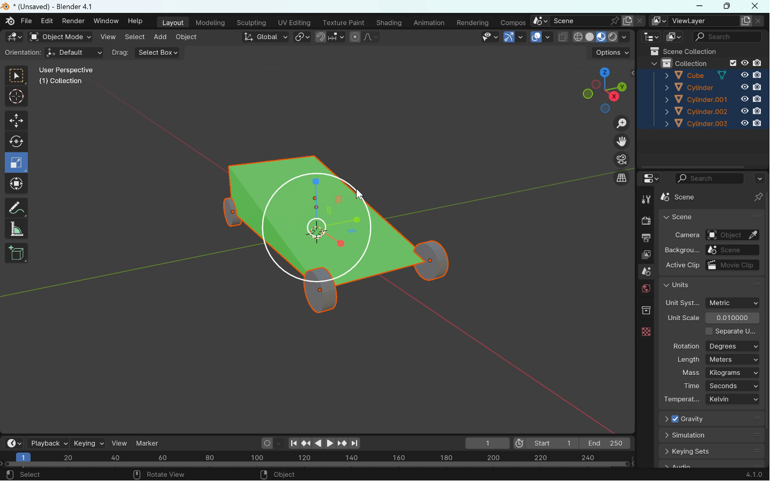Open the Texture properties tab
The image size is (770, 481).
click(646, 332)
